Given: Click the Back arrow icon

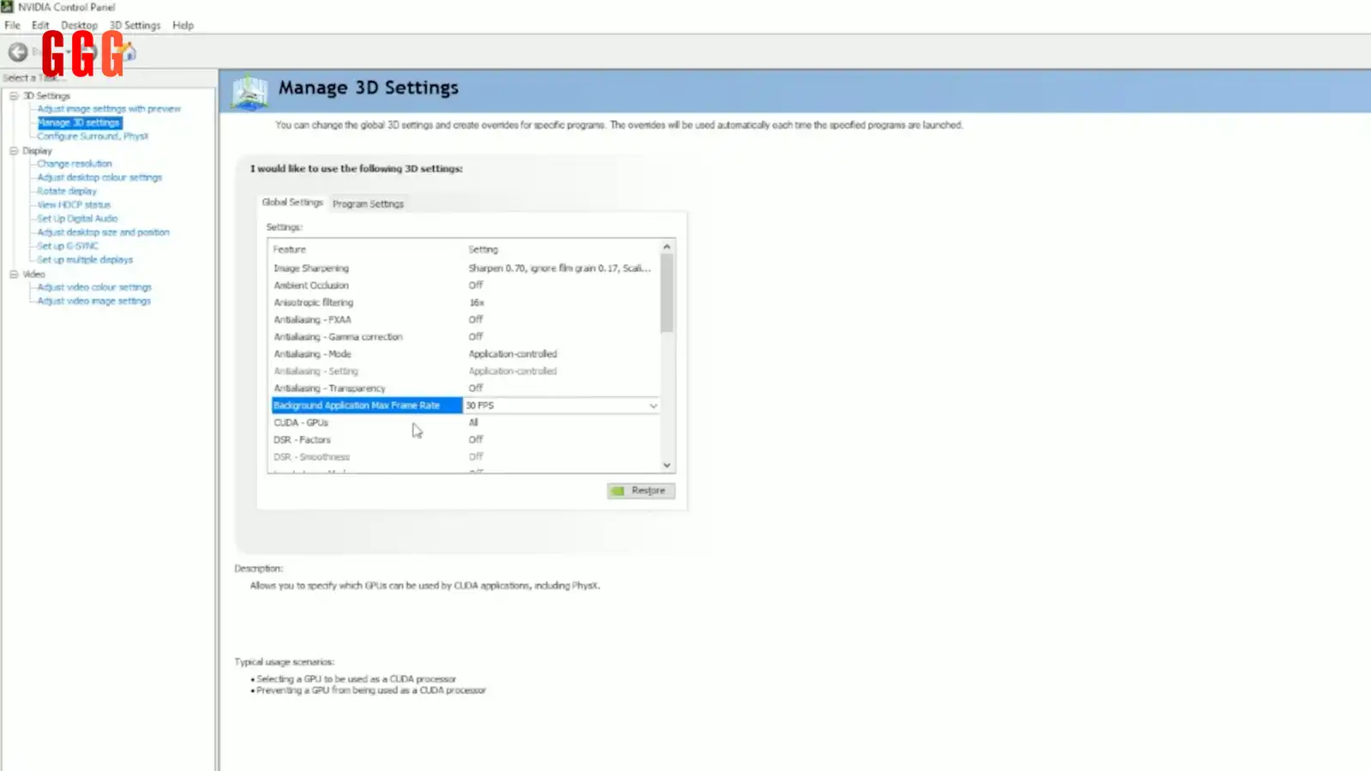Looking at the screenshot, I should [x=17, y=52].
